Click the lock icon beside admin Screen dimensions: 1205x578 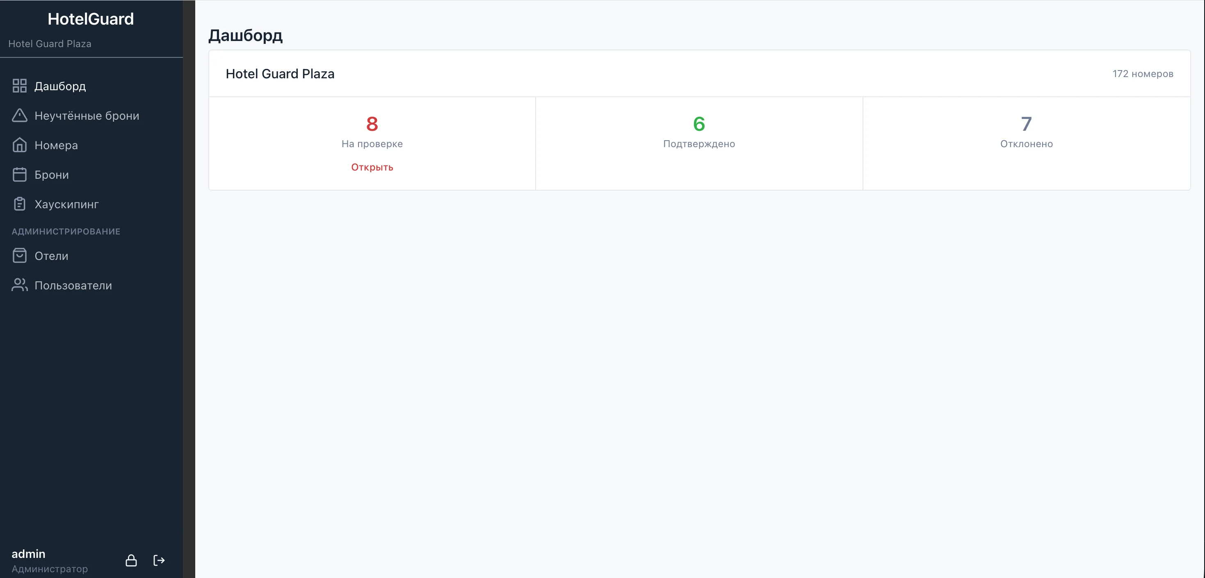point(131,560)
